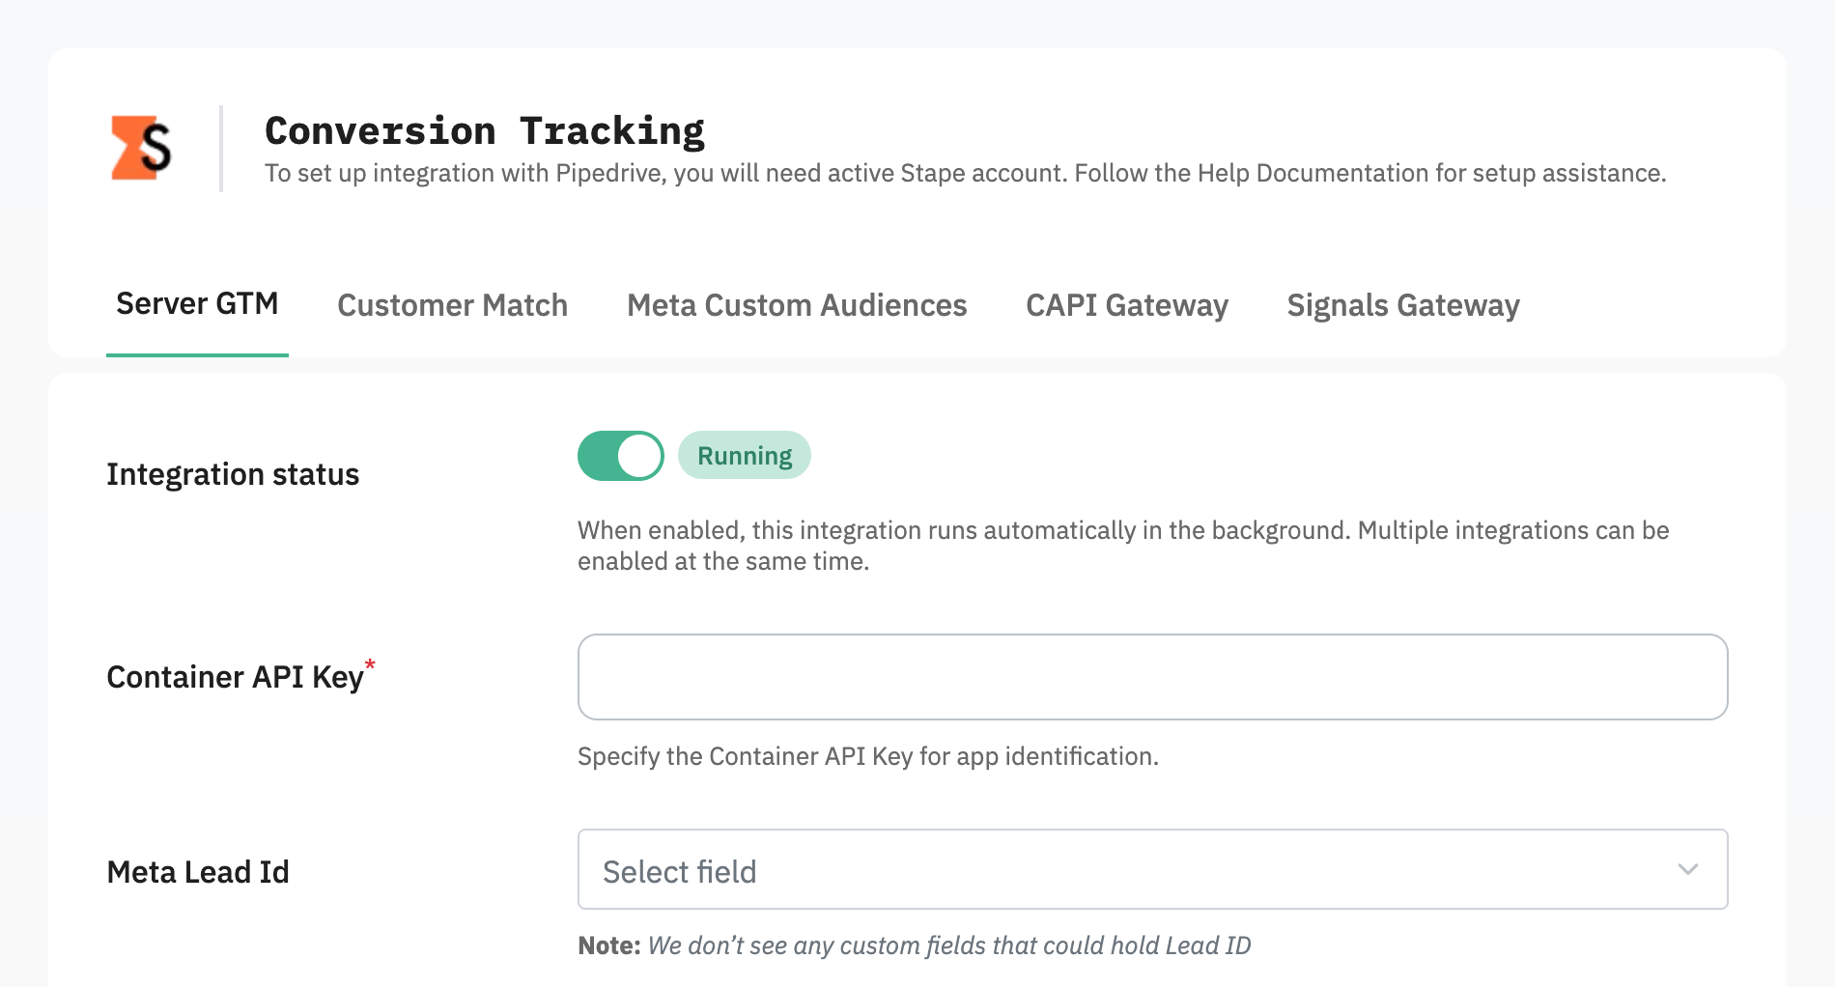Click the Integration status label
Screen dimensions: 1835x987
(233, 474)
